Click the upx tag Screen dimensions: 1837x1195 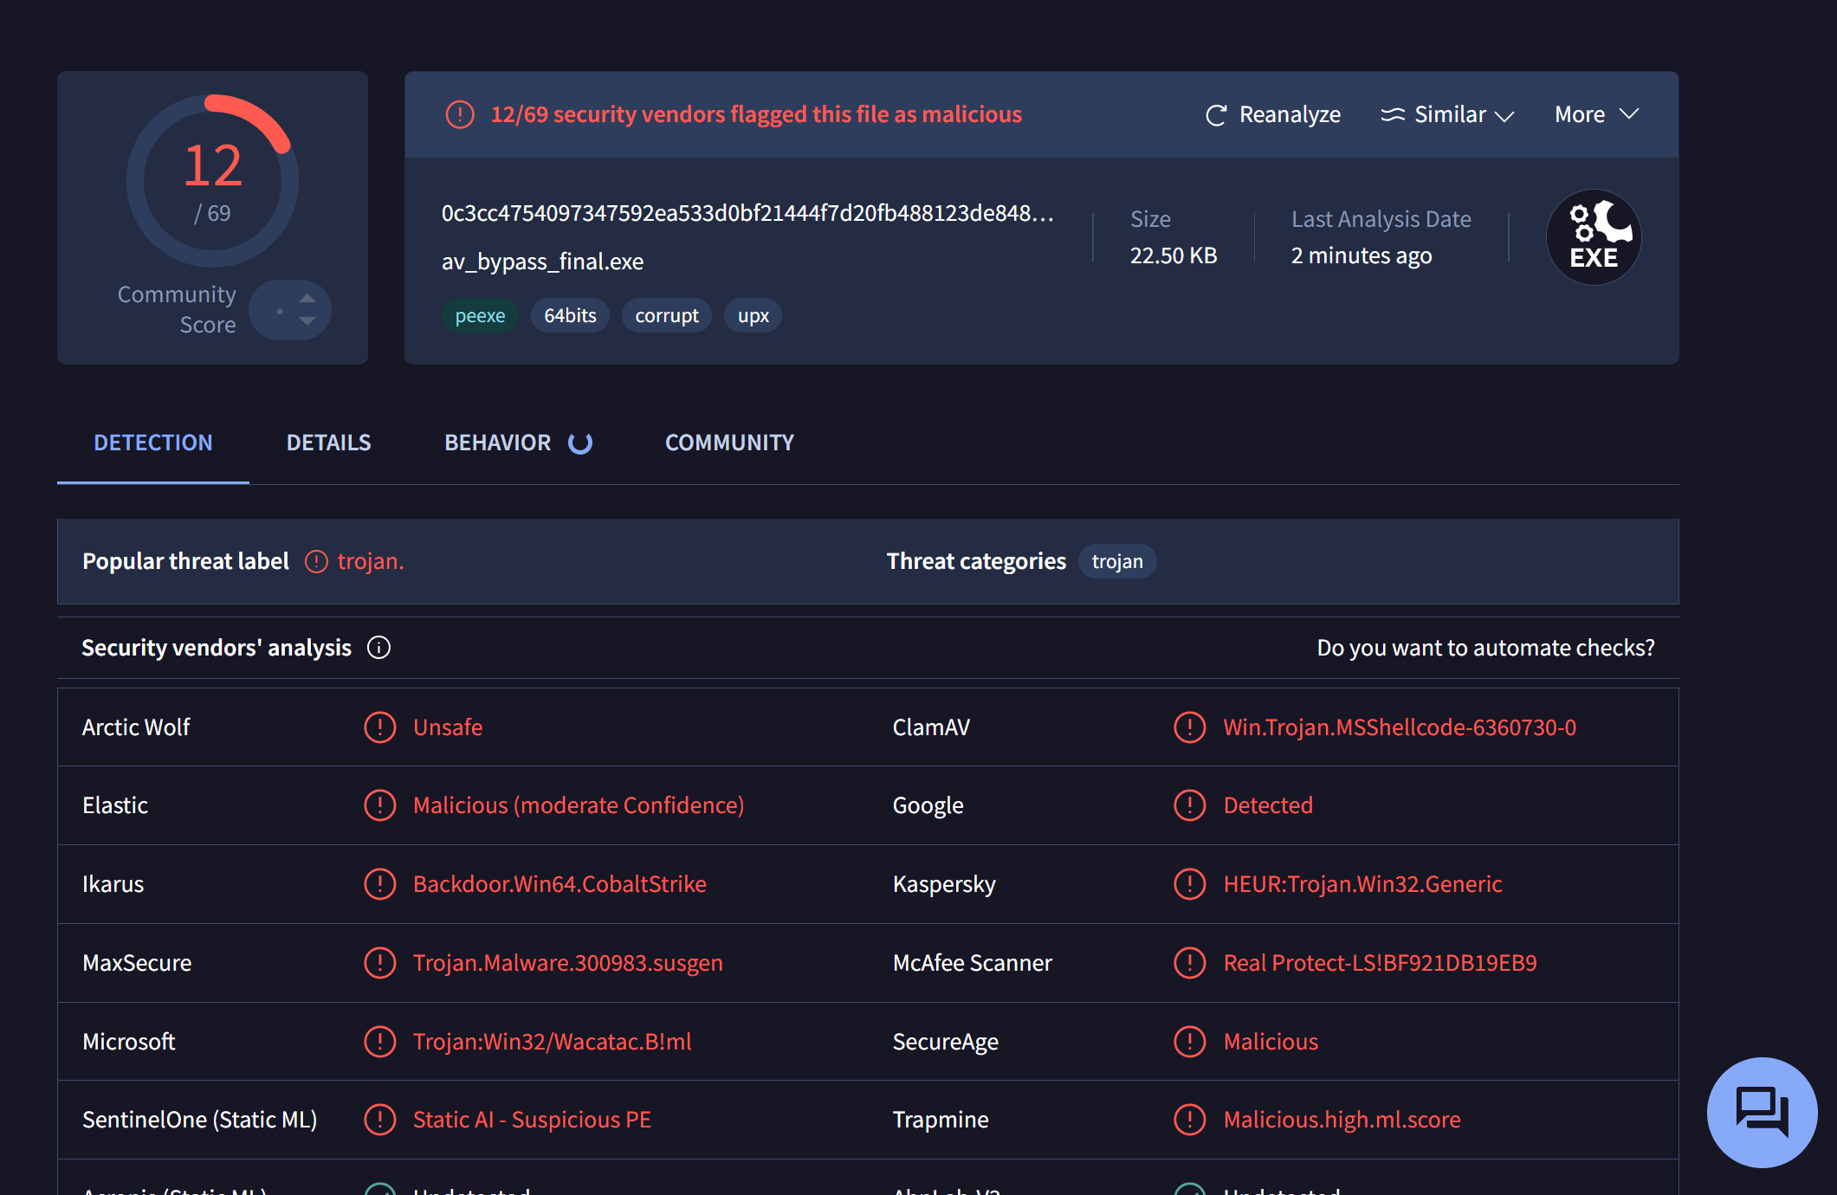click(753, 316)
